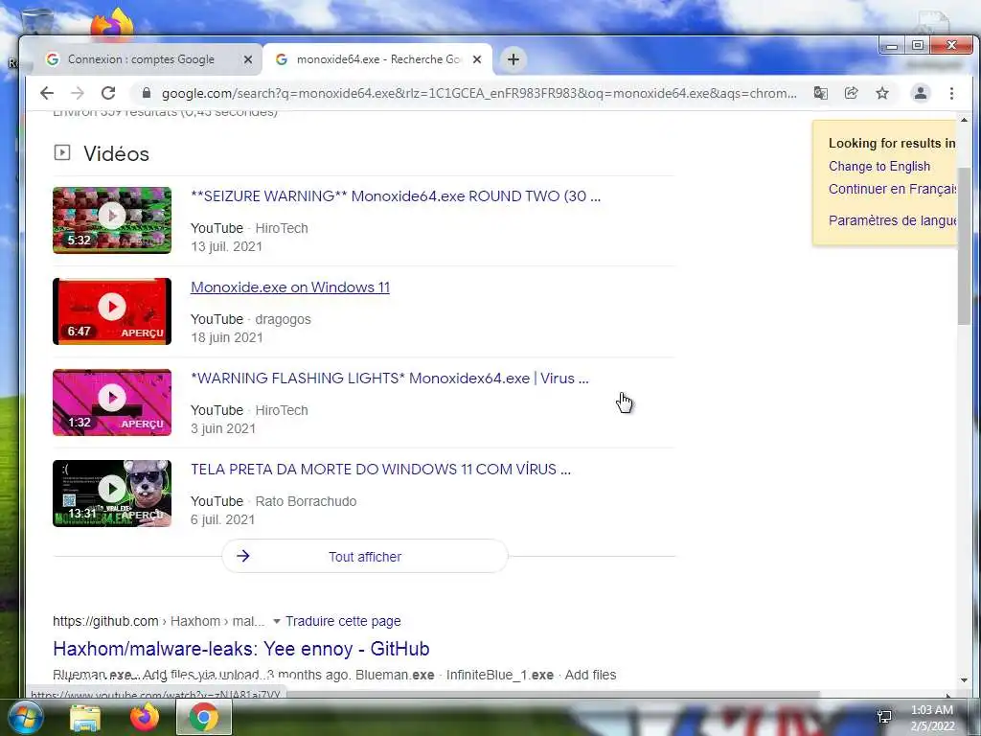Open a new tab with plus button

513,59
